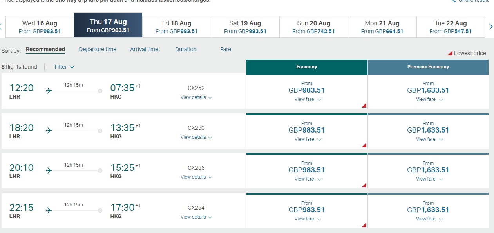Click the previous dates arrow in the date carousel
This screenshot has height=233, width=494.
point(1,27)
